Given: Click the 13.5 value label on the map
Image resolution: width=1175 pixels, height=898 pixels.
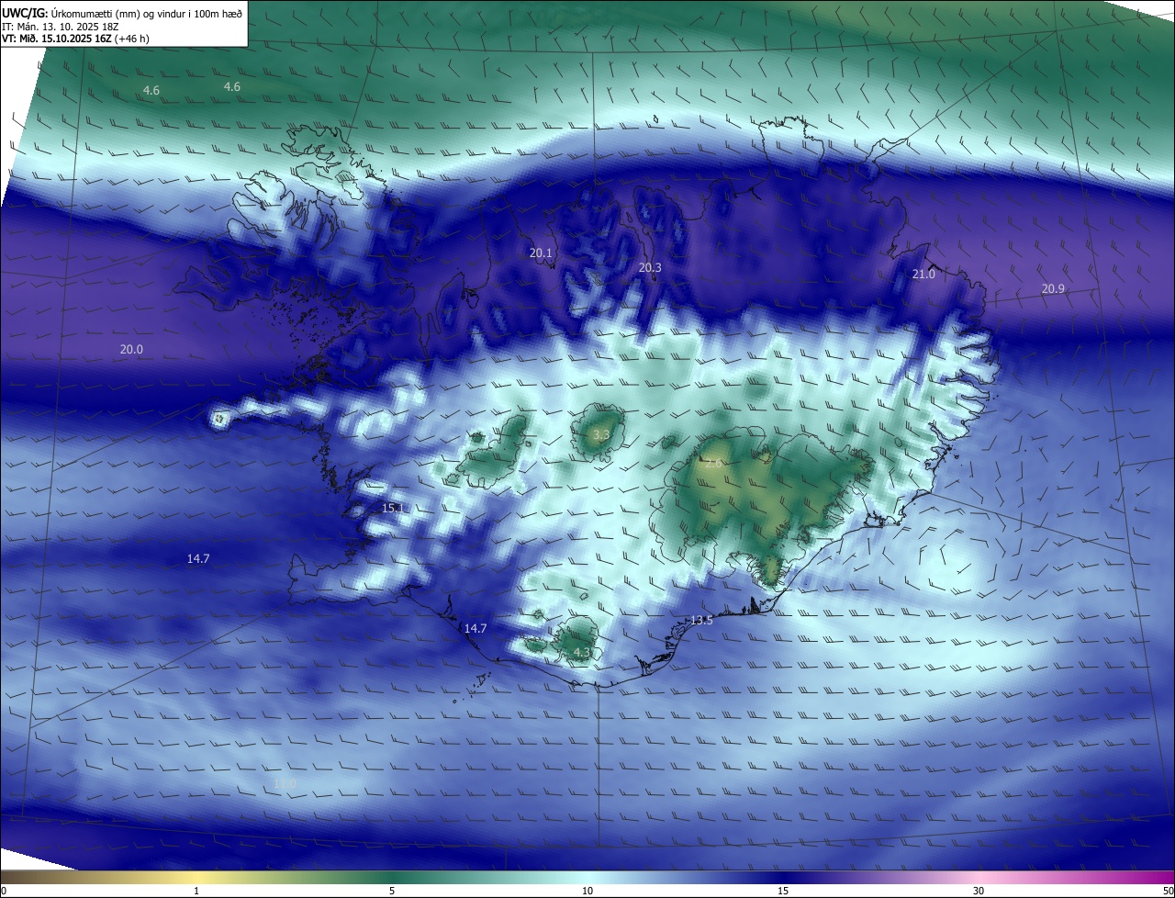Looking at the screenshot, I should 701,620.
